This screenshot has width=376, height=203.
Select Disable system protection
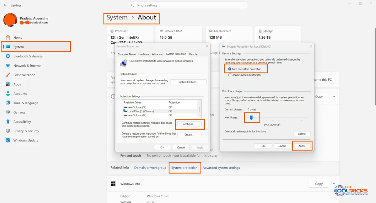245,75
